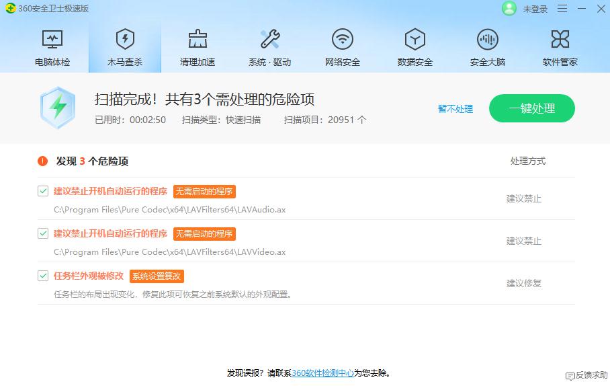610x386 pixels.
Task: Open the 软件管家 icon
Action: [x=560, y=39]
